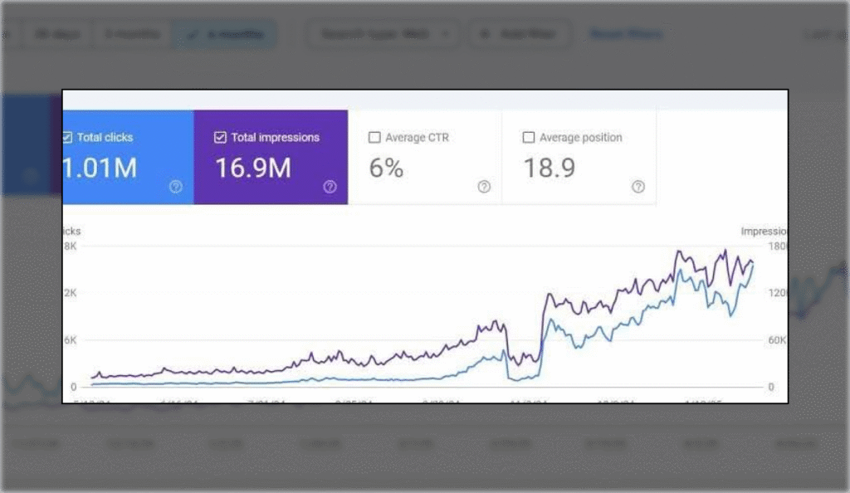
Task: Click the 18.9 average position value
Action: pyautogui.click(x=547, y=168)
